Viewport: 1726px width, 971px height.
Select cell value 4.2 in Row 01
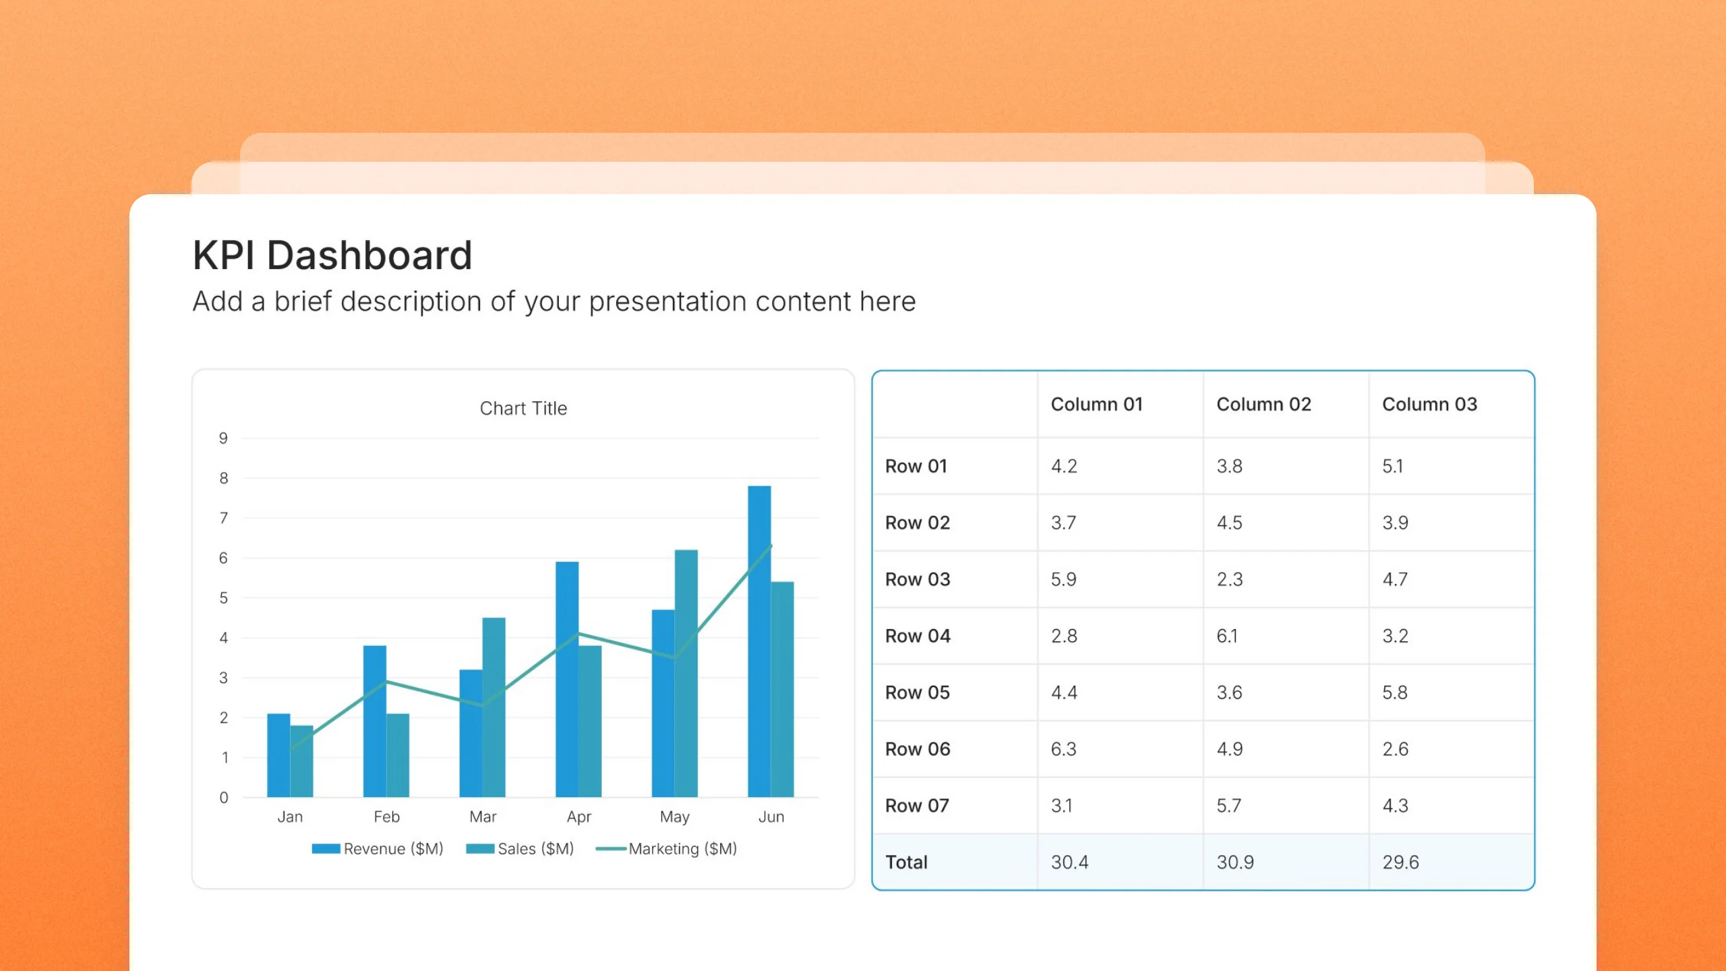[x=1064, y=466]
